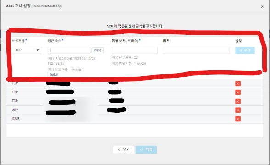The width and height of the screenshot is (270, 165).
Task: Click the allowed port input field
Action: point(135,50)
